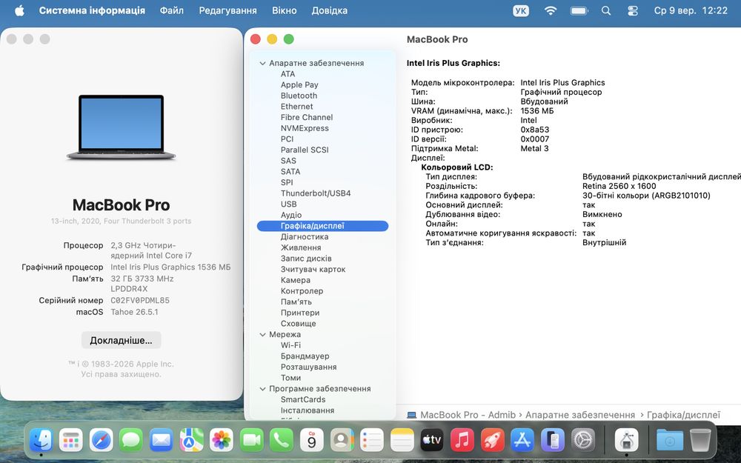
Task: Select Apple Pay in the sidebar
Action: click(299, 84)
